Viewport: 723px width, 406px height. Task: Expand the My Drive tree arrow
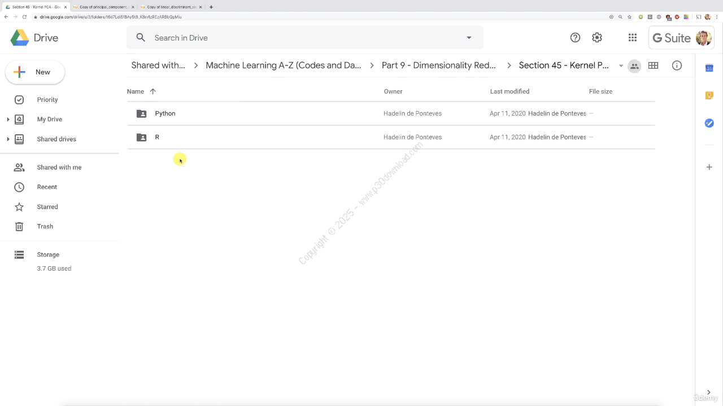pos(8,120)
